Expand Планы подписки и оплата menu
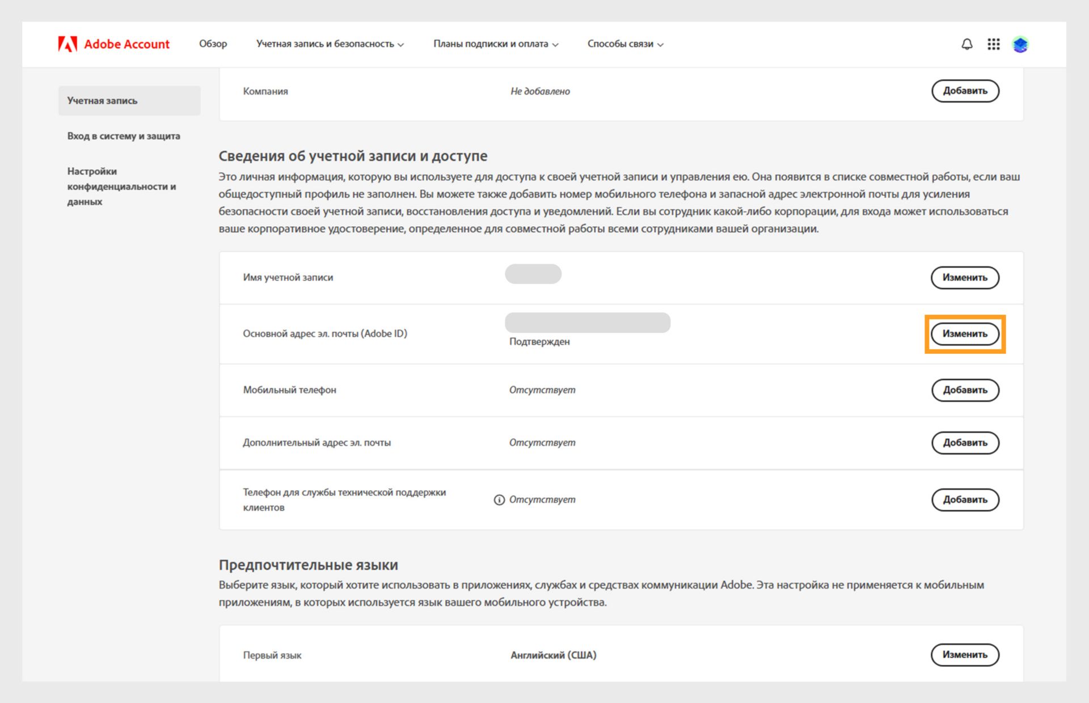Viewport: 1089px width, 703px height. [496, 44]
